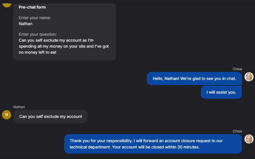Click the 'Pre-chat form' heading
Screen dimensions: 255x159
point(32,7)
